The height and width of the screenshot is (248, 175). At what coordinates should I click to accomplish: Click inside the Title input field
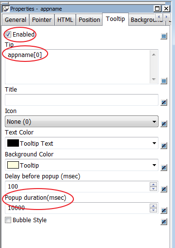tap(82, 100)
